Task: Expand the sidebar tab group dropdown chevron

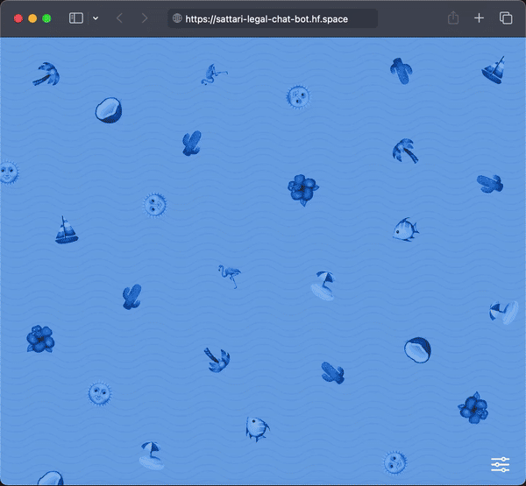Action: 96,18
